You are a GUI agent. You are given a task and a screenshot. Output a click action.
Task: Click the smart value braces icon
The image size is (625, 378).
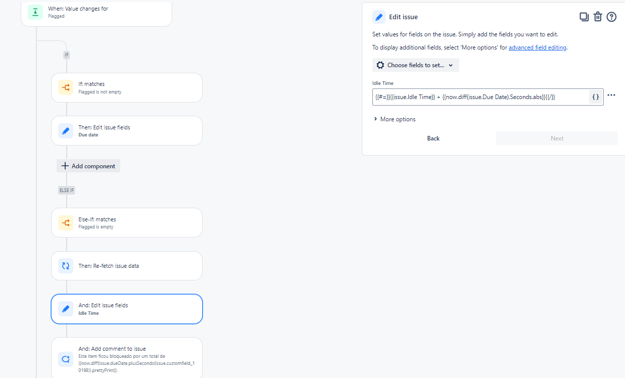[x=596, y=97]
